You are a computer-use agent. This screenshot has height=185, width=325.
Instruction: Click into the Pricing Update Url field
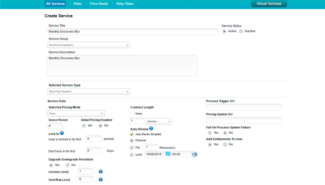click(244, 120)
